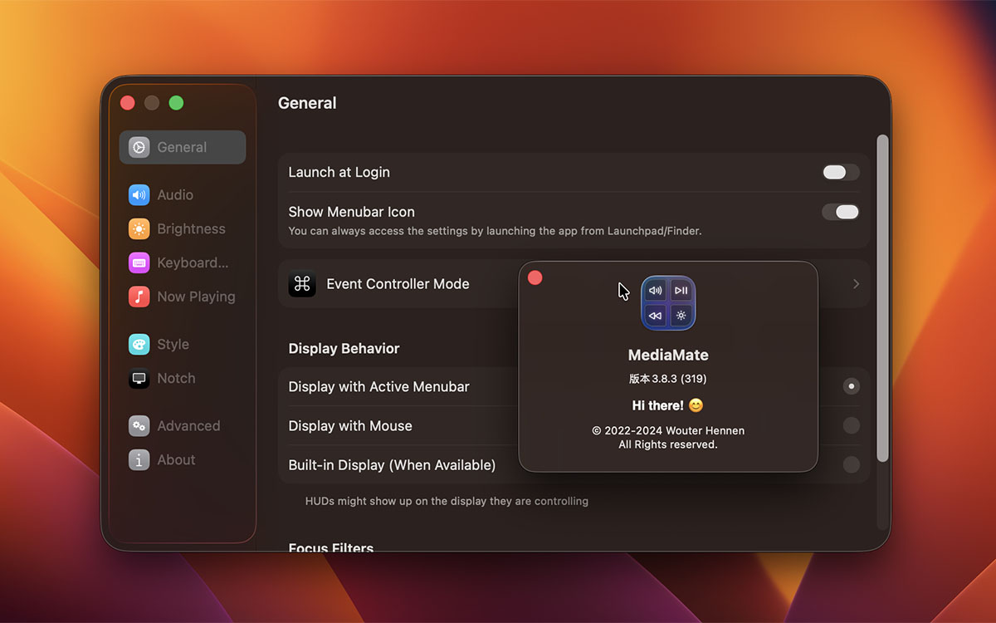Disable the Show Menubar Icon switch
Image resolution: width=996 pixels, height=623 pixels.
click(840, 213)
